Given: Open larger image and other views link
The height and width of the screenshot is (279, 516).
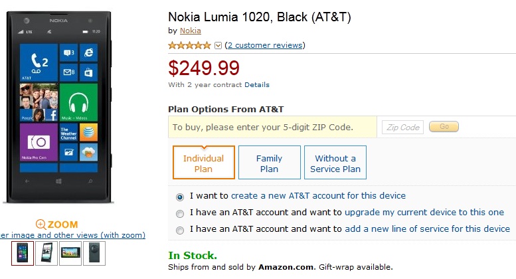Looking at the screenshot, I should point(72,235).
